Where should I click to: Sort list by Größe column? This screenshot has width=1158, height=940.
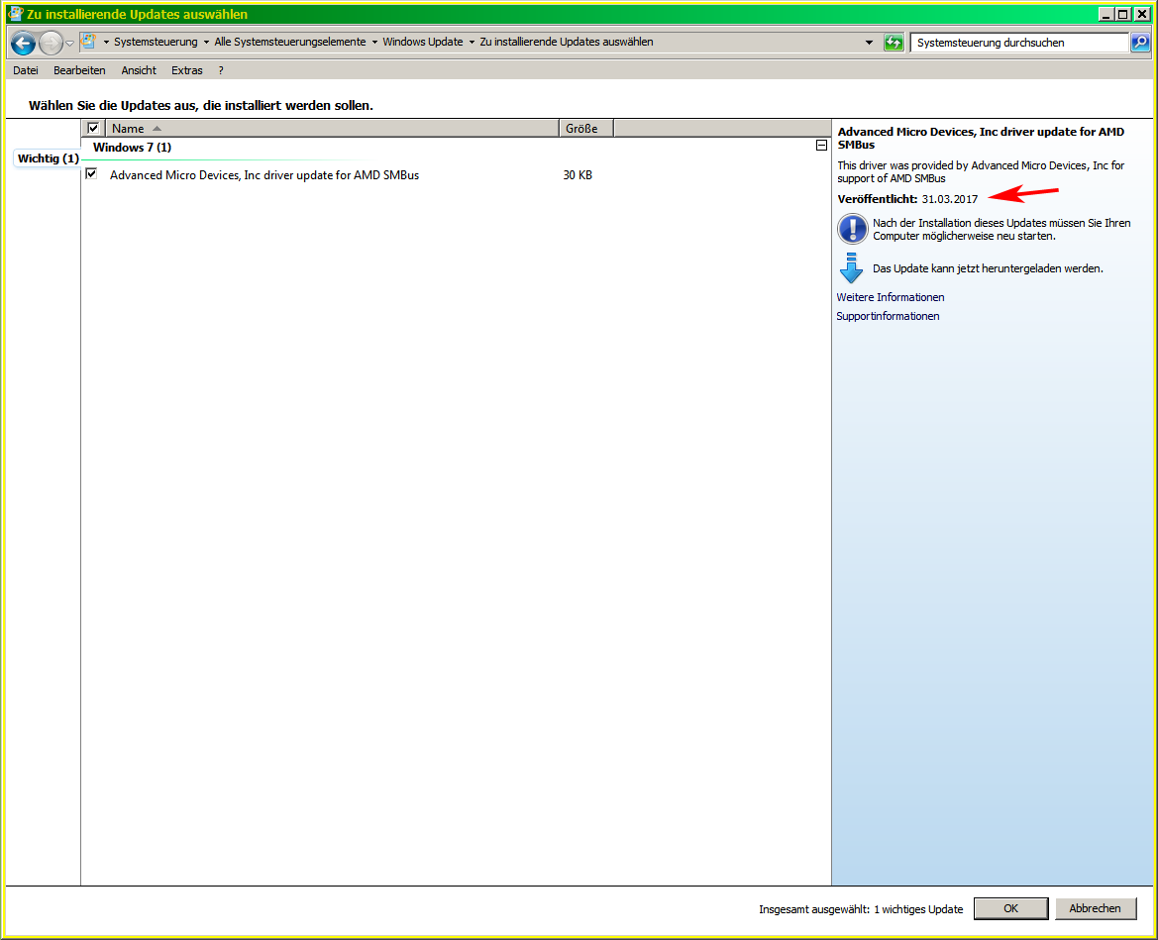pyautogui.click(x=586, y=129)
